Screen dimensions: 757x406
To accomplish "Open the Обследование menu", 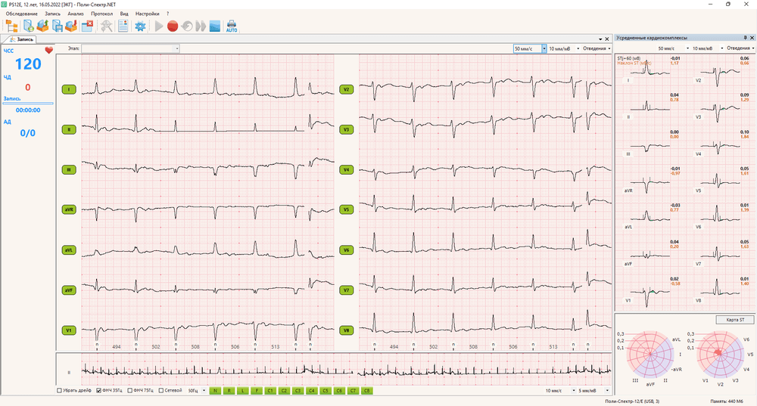I will 22,14.
